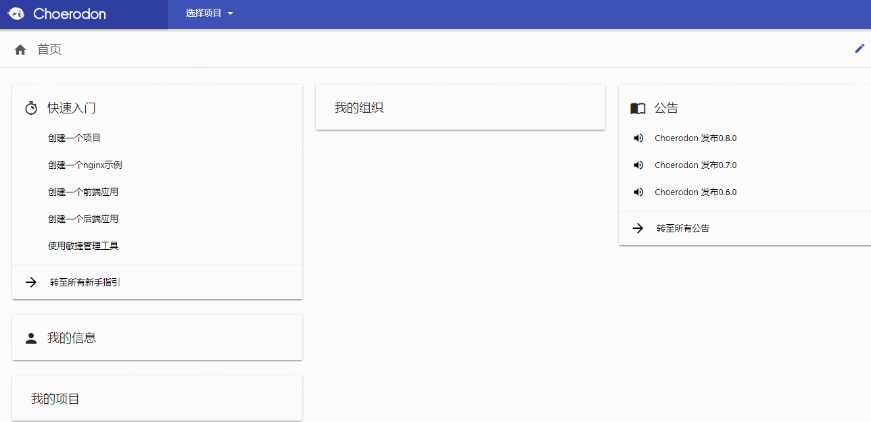Select 创建一个前端应用 tutorial
The width and height of the screenshot is (871, 422).
pos(83,192)
